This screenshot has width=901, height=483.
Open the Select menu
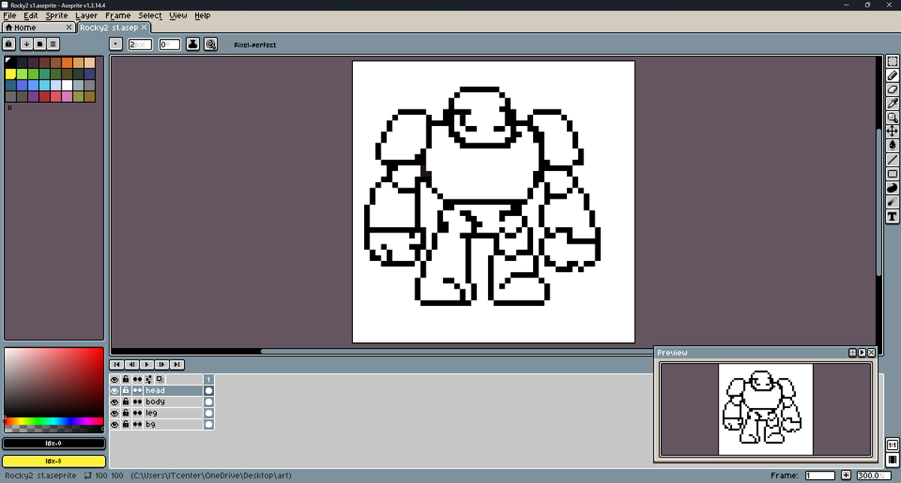[150, 15]
